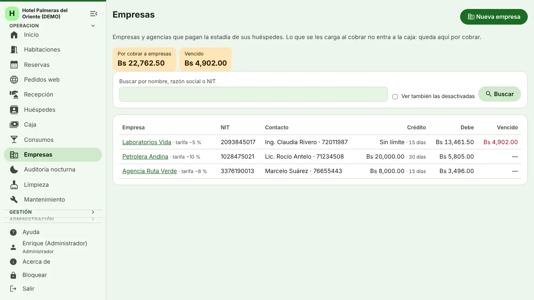This screenshot has width=534, height=300.
Task: Click the Acerca de info icon
Action: coord(13,262)
